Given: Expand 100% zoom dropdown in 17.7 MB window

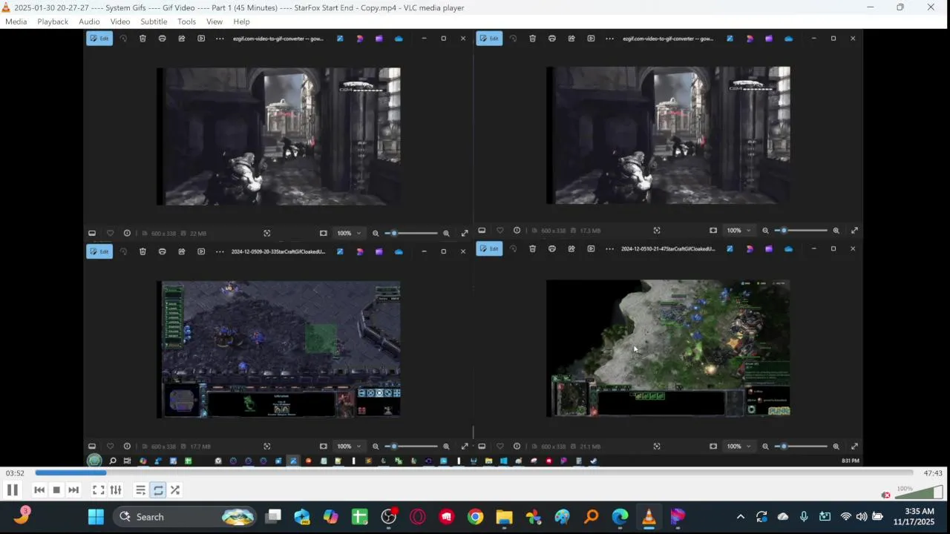Looking at the screenshot, I should (349, 446).
